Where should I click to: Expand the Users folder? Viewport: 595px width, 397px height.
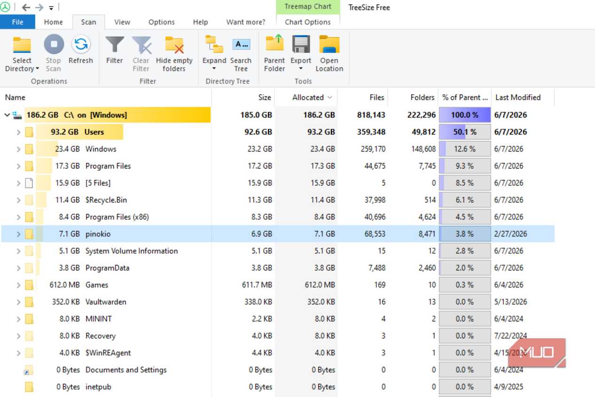click(x=18, y=132)
